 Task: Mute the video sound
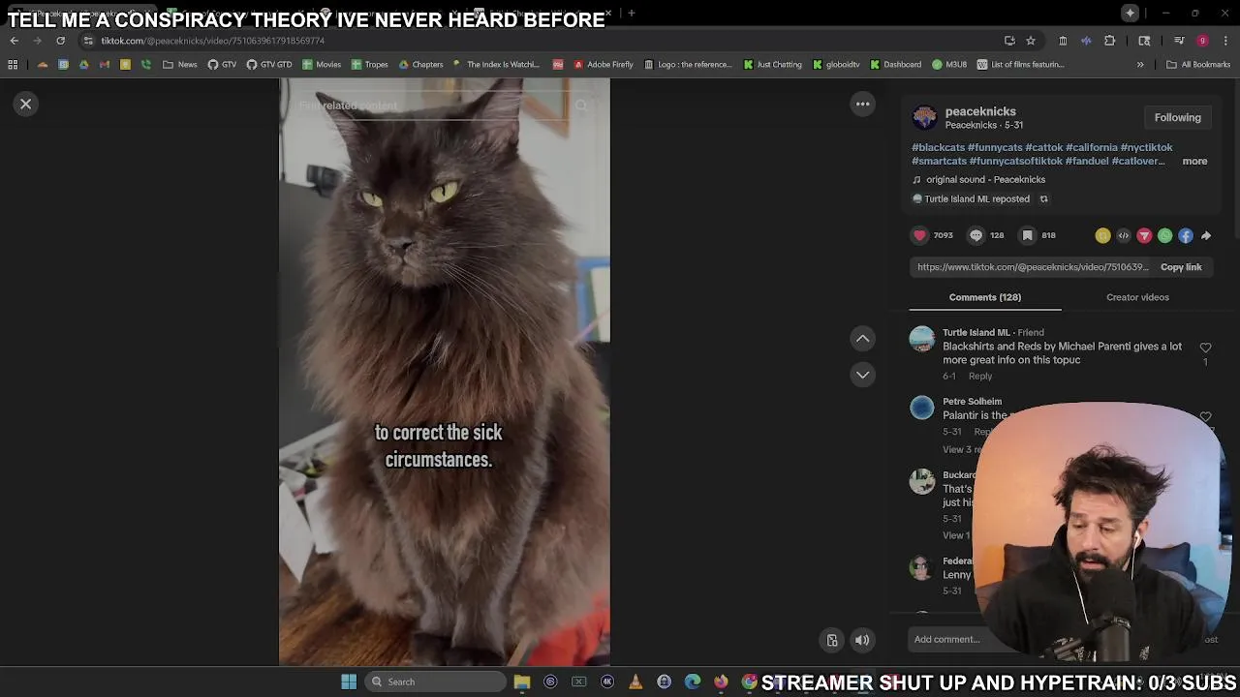tap(862, 640)
